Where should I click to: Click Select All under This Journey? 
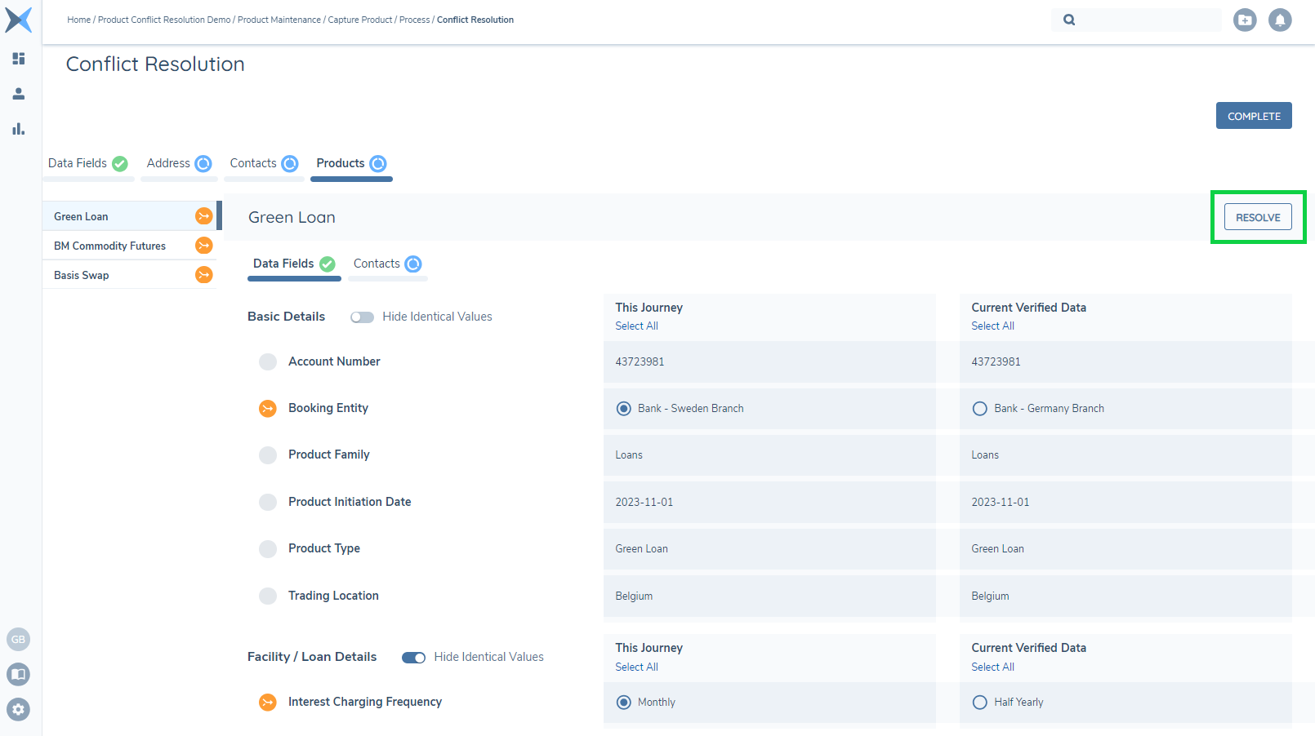coord(636,326)
